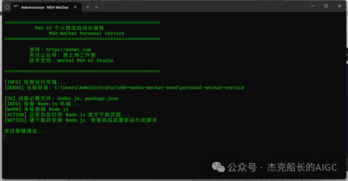The width and height of the screenshot is (348, 181).
Task: Open a new terminal tab
Action: [88, 7]
